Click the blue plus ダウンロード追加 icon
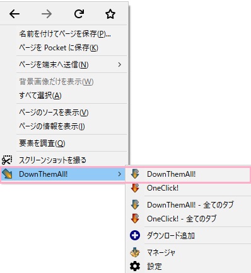The image size is (251, 273). point(135,235)
